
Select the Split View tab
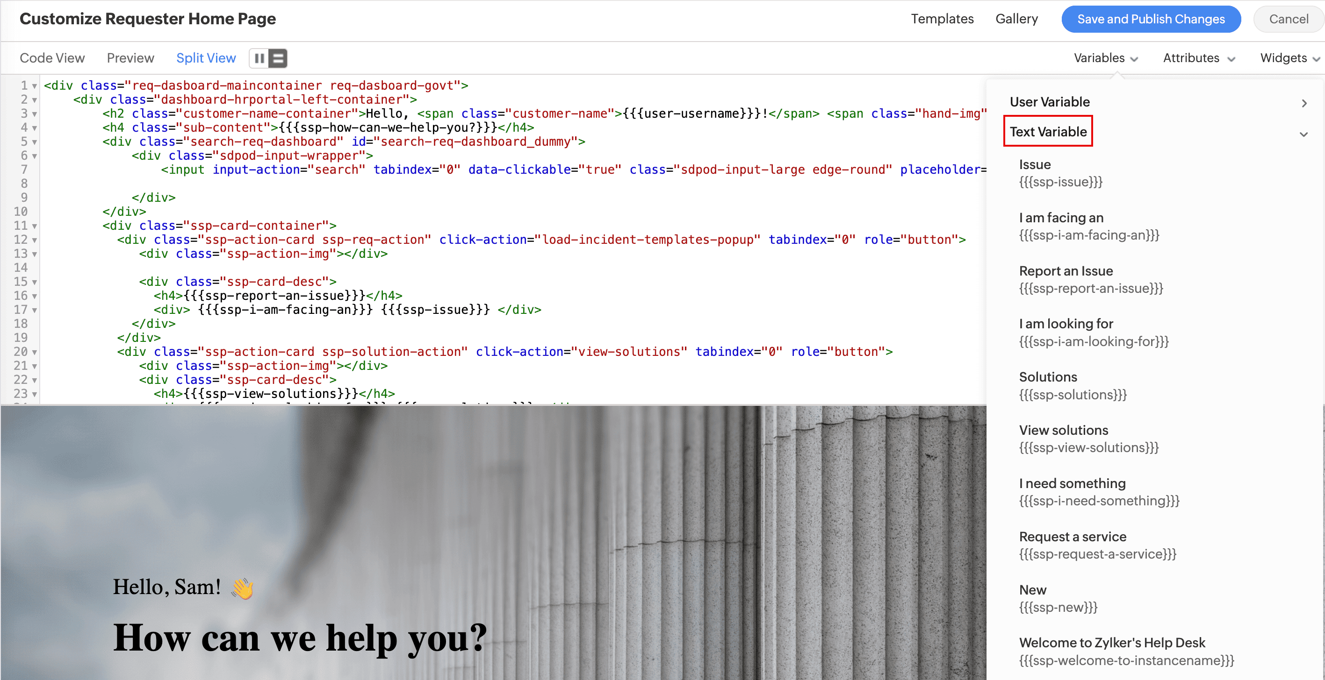[x=206, y=58]
